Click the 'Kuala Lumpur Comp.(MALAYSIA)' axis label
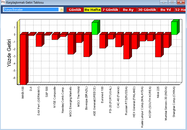Viewport: 187px width, 130px height. pyautogui.click(x=142, y=107)
